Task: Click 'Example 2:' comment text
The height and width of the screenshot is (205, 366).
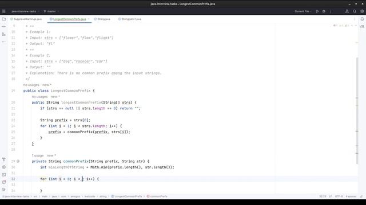Action: point(40,55)
